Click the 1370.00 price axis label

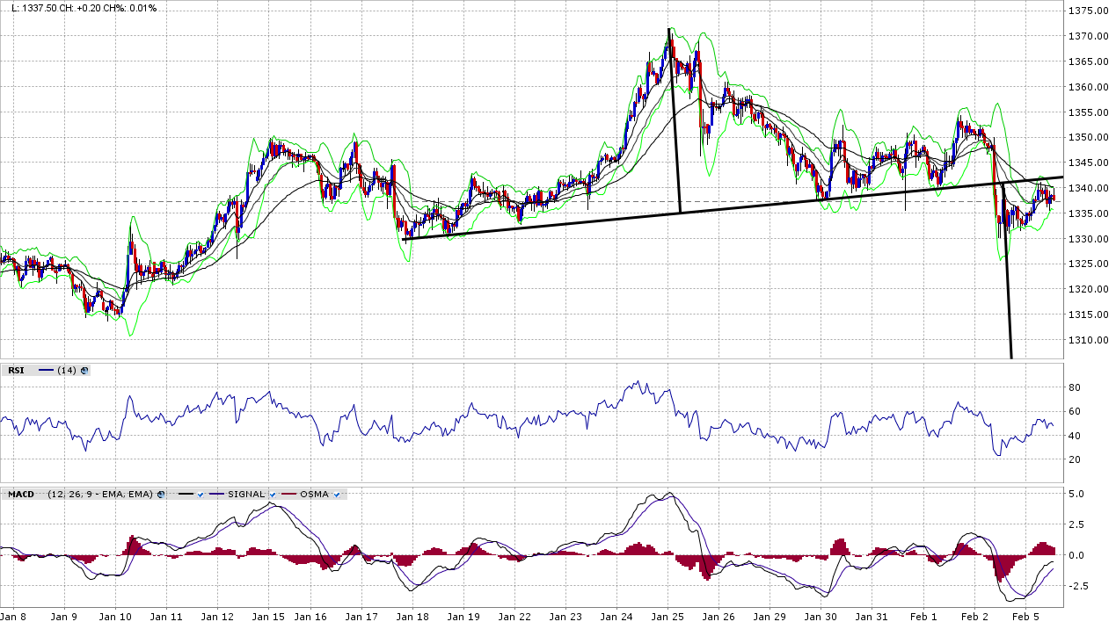1087,36
